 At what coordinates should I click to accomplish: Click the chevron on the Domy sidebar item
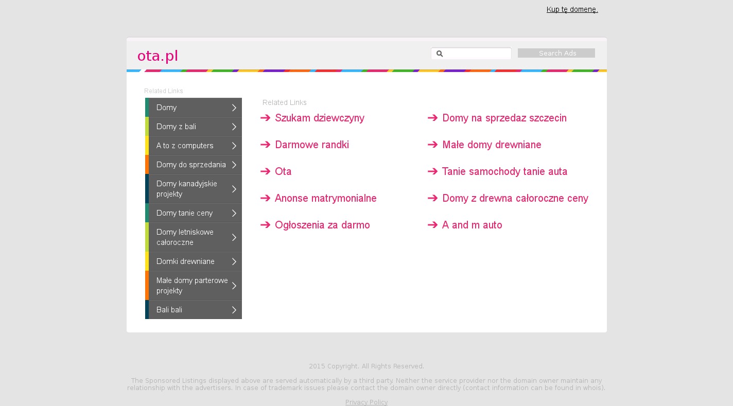234,108
